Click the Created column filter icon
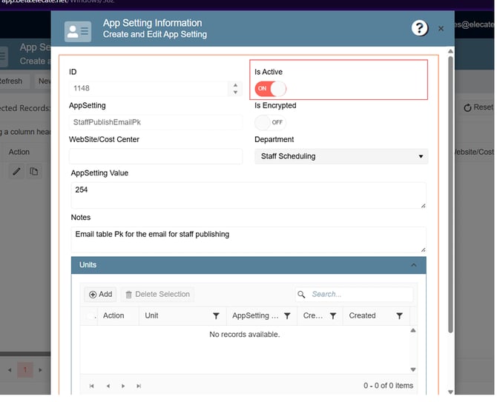Screen dimensions: 497x402 (x=399, y=316)
